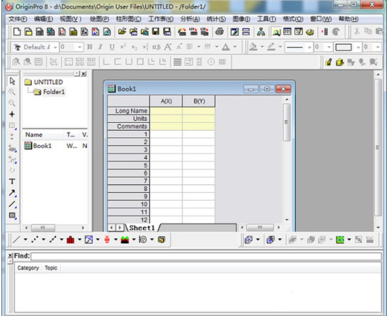Viewport: 387px width, 316px height.
Task: Expand the font color dropdown arrow
Action: pyautogui.click(x=235, y=47)
